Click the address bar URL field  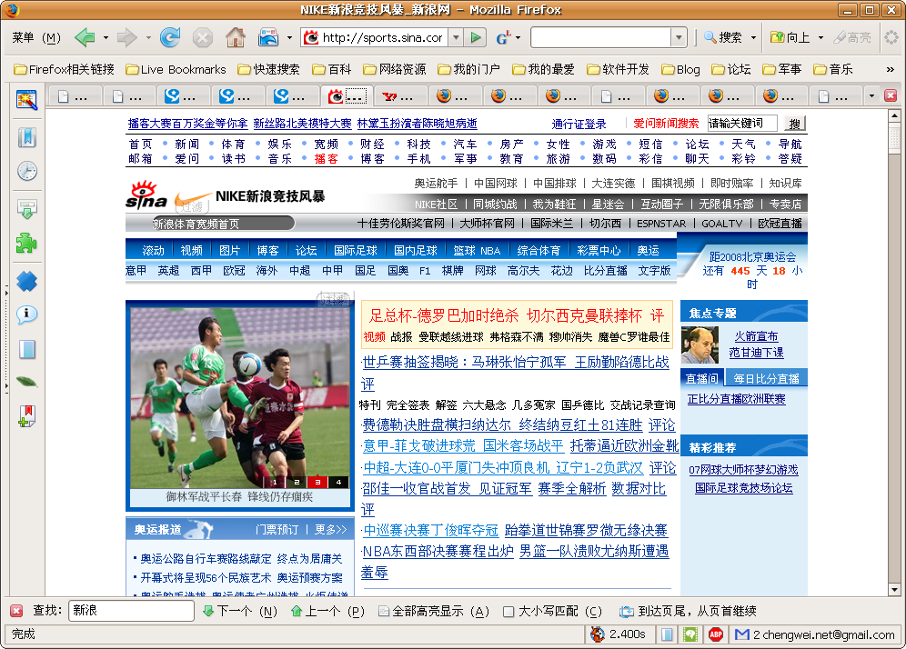point(384,38)
